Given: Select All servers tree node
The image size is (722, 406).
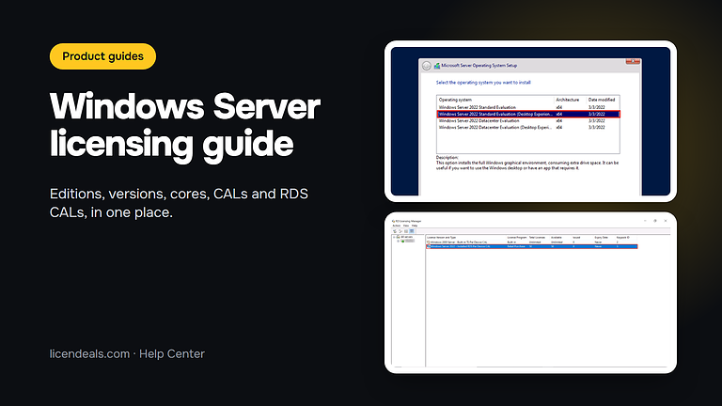Looking at the screenshot, I should [x=406, y=237].
